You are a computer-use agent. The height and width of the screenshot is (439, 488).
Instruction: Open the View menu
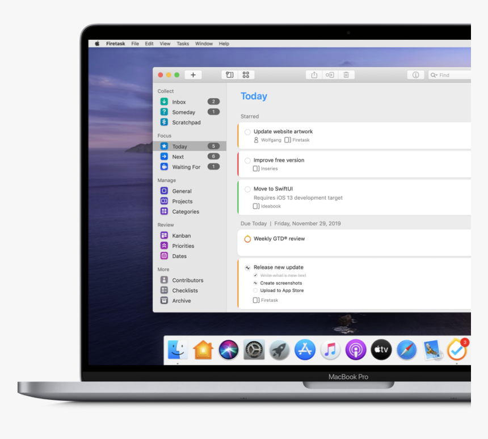165,44
